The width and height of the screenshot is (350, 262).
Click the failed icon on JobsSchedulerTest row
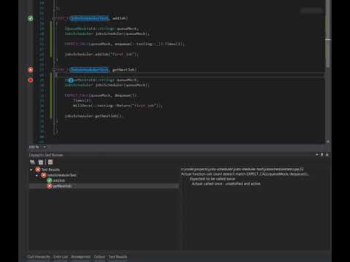(x=44, y=175)
